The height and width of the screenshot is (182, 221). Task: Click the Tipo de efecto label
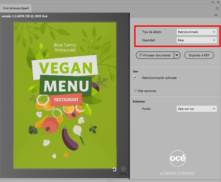[152, 32]
